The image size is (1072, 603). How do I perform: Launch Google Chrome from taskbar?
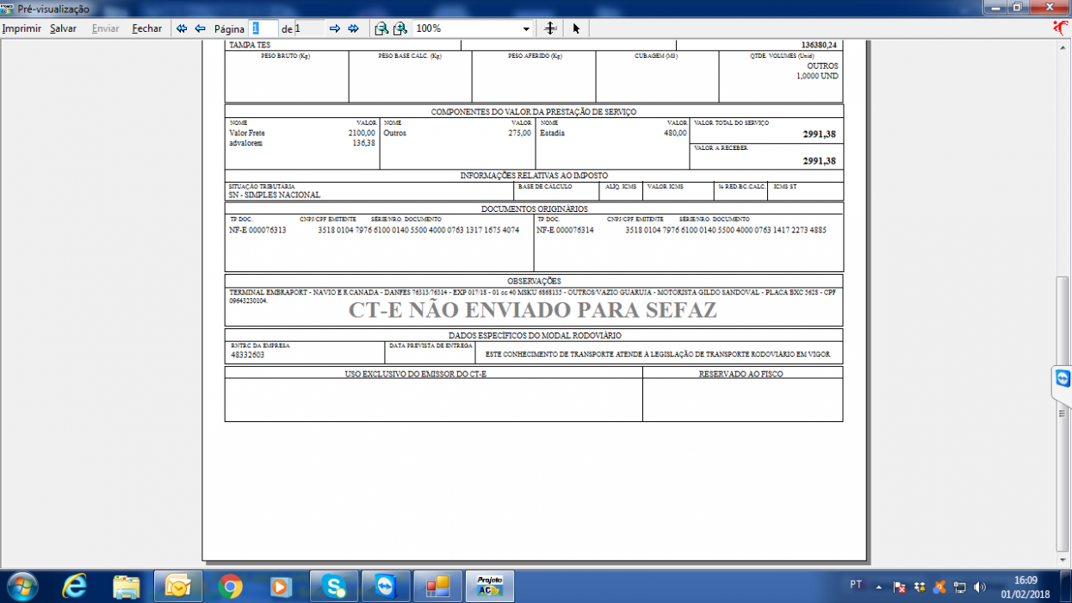click(230, 587)
